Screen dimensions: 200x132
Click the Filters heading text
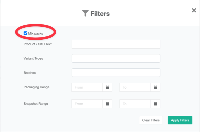coord(100,13)
